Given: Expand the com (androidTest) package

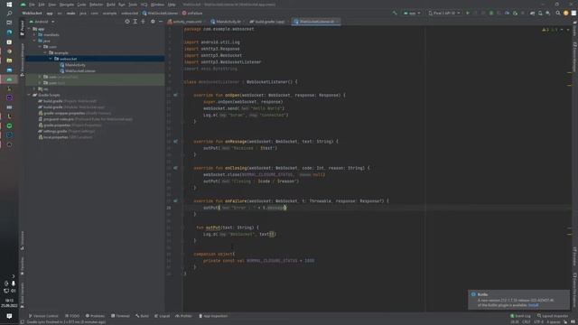Looking at the screenshot, I should [40, 77].
